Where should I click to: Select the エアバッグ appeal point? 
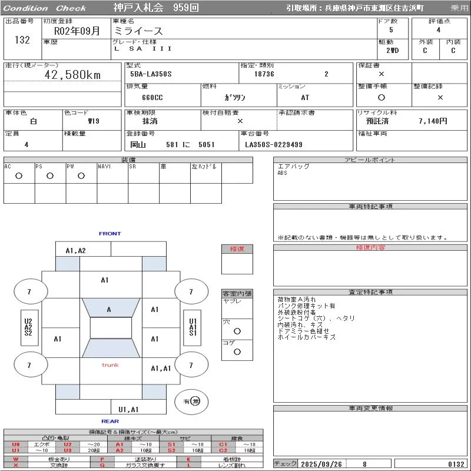(293, 166)
